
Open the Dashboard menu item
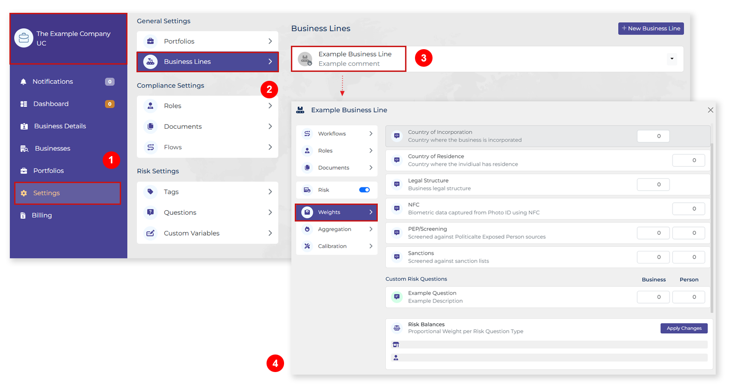coord(68,104)
